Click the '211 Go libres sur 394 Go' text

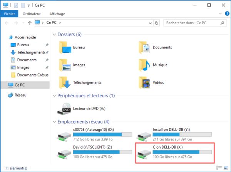[172, 139]
